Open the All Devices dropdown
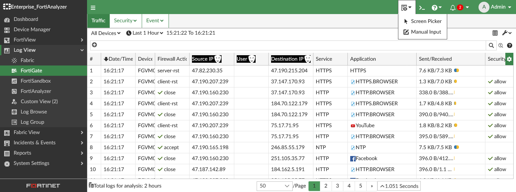 click(106, 33)
